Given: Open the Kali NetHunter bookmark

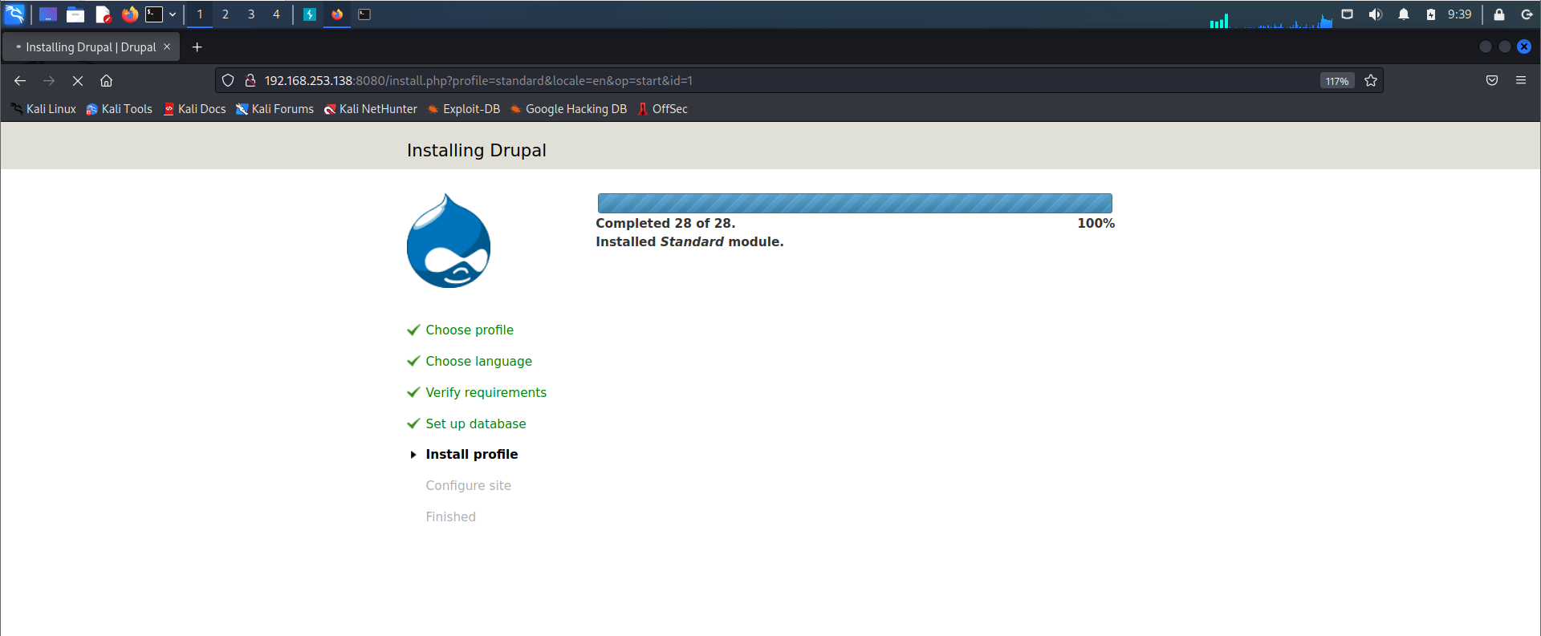Looking at the screenshot, I should [370, 109].
